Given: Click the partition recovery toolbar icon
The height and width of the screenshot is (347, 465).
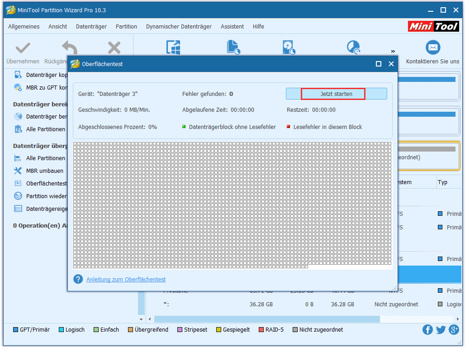Looking at the screenshot, I should click(x=353, y=47).
